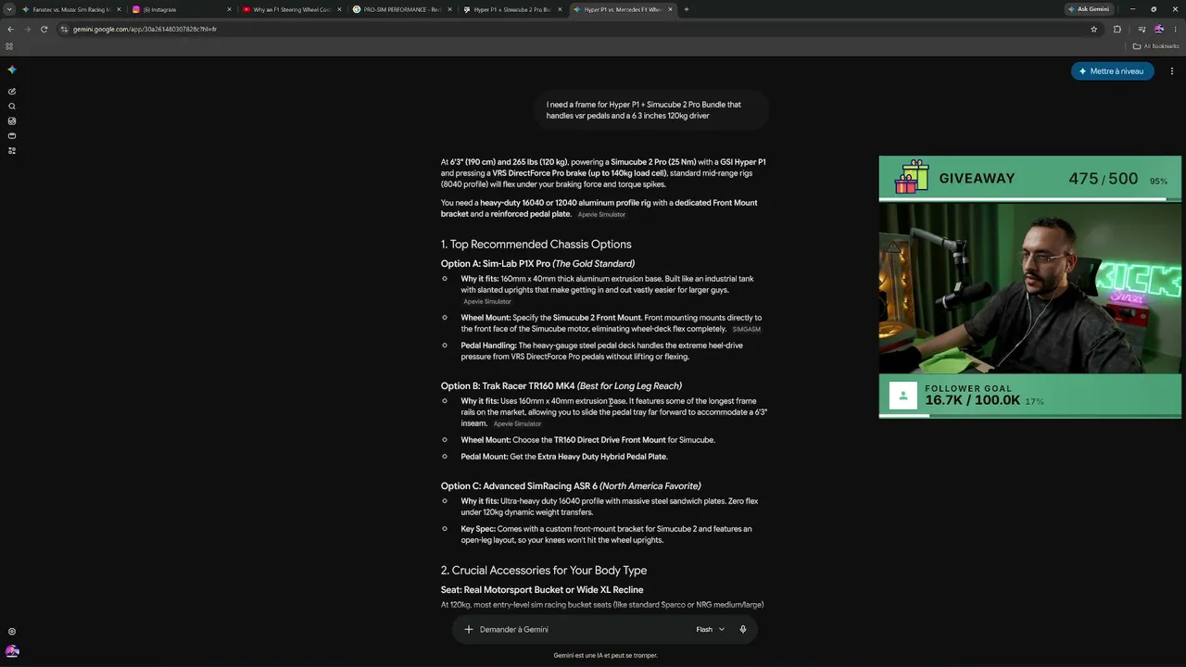The image size is (1186, 667).
Task: Click 'Seat: Real Motorsport Bucket or Wide XL Recline'
Action: 542,590
